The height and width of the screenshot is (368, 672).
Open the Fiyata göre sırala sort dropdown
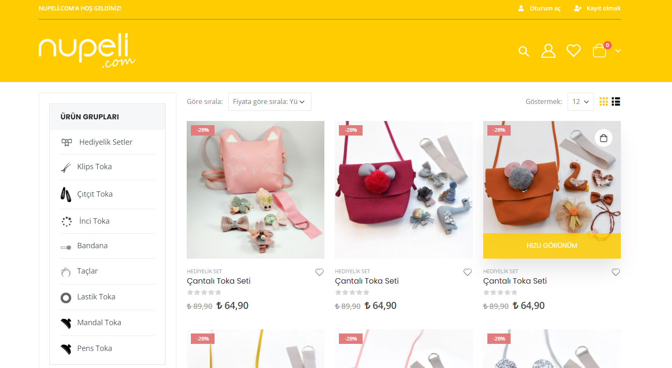pyautogui.click(x=269, y=101)
